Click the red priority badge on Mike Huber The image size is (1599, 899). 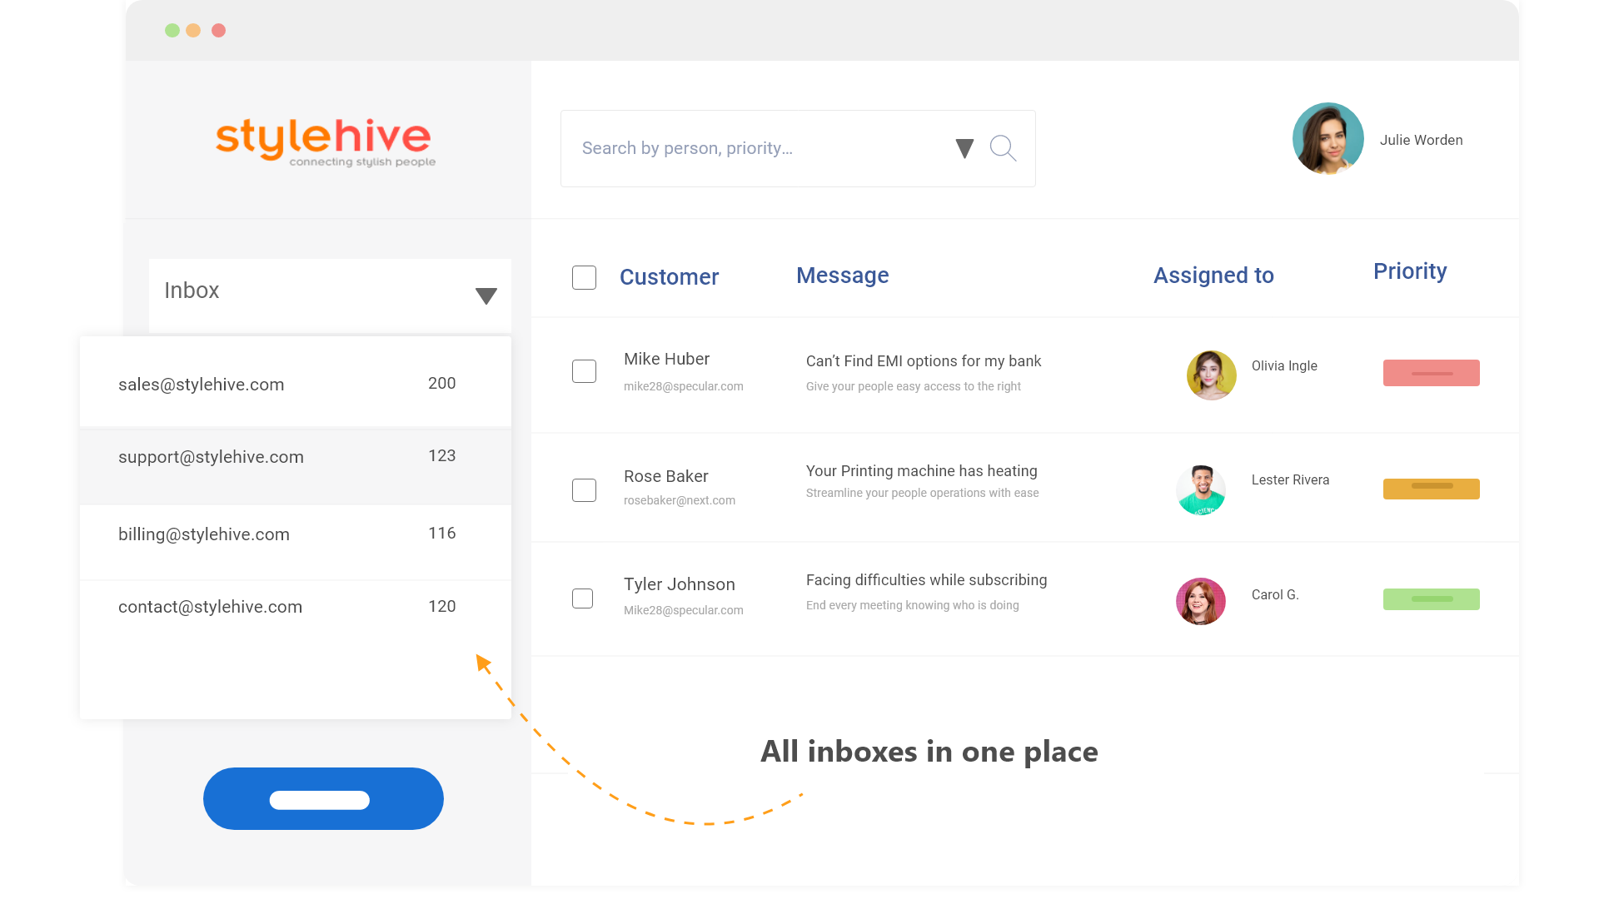click(1431, 373)
